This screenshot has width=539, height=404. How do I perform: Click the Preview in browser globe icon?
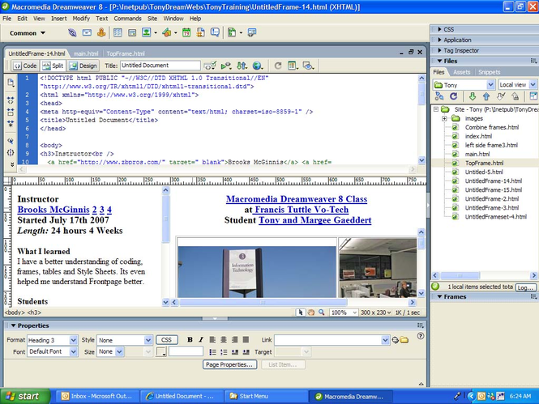click(x=257, y=66)
